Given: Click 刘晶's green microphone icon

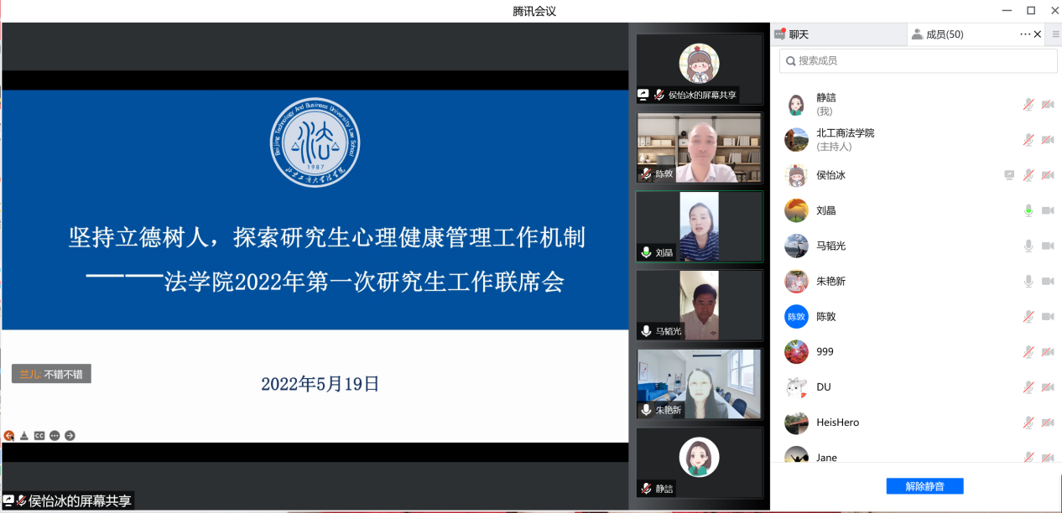Looking at the screenshot, I should [1028, 210].
